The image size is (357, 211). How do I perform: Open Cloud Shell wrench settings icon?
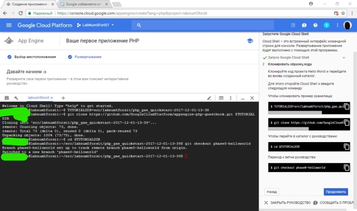[x=16, y=98]
